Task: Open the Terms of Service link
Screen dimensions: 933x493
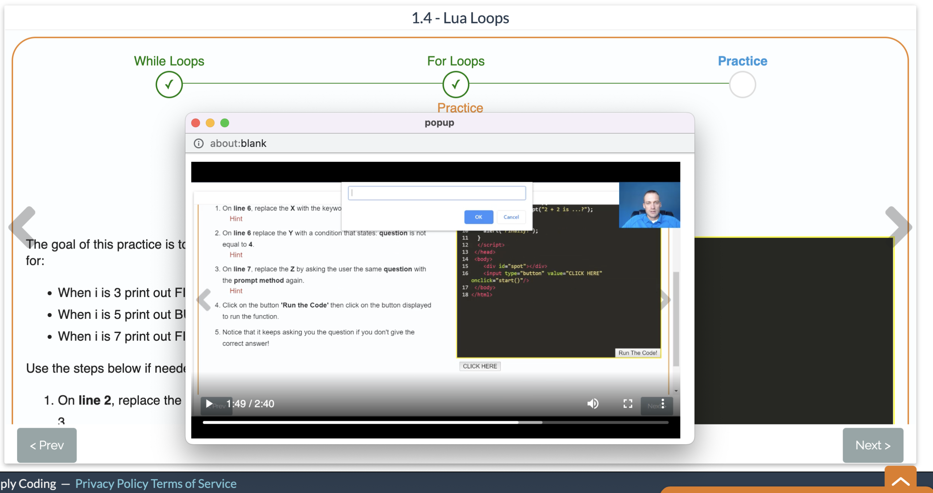Action: 194,484
